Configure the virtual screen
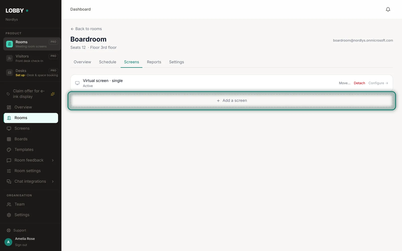The width and height of the screenshot is (402, 251). (378, 83)
